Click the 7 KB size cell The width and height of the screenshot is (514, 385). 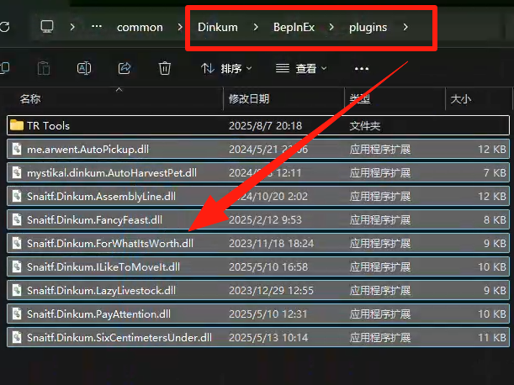[495, 172]
